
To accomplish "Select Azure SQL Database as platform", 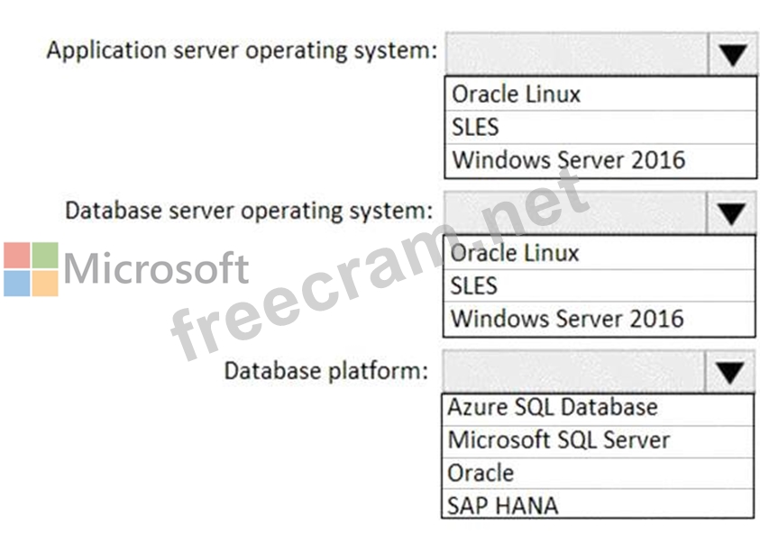I will click(x=598, y=407).
